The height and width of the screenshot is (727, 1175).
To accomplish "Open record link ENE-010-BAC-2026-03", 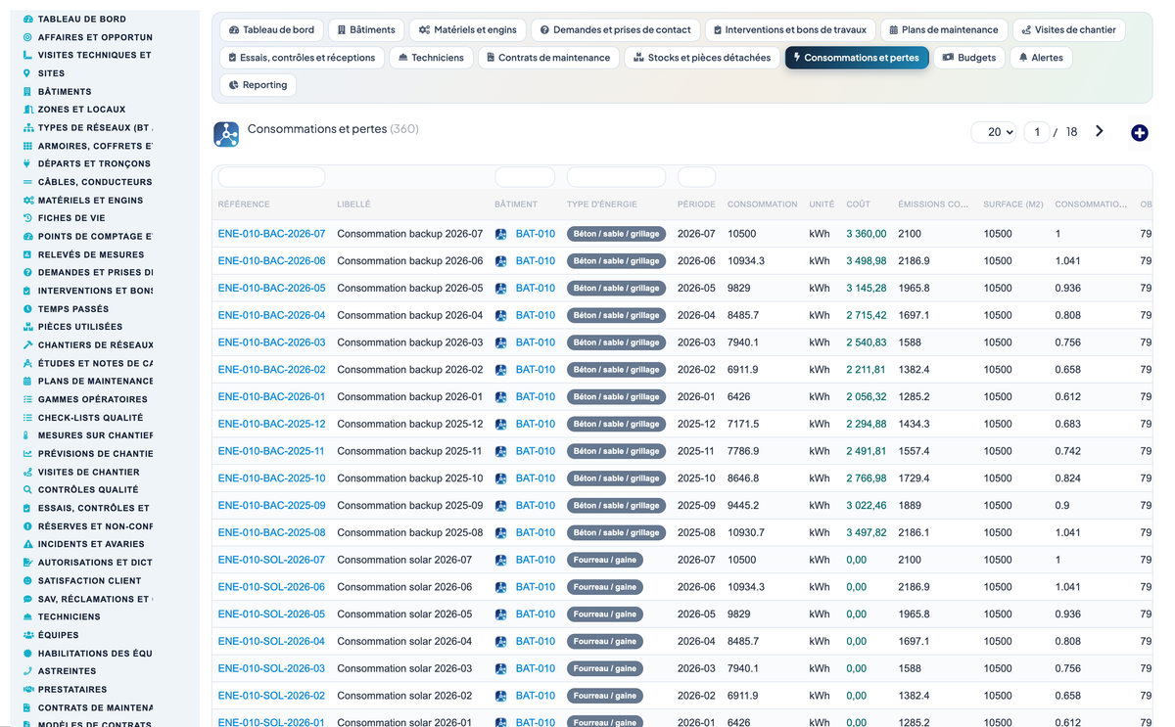I will click(x=271, y=342).
